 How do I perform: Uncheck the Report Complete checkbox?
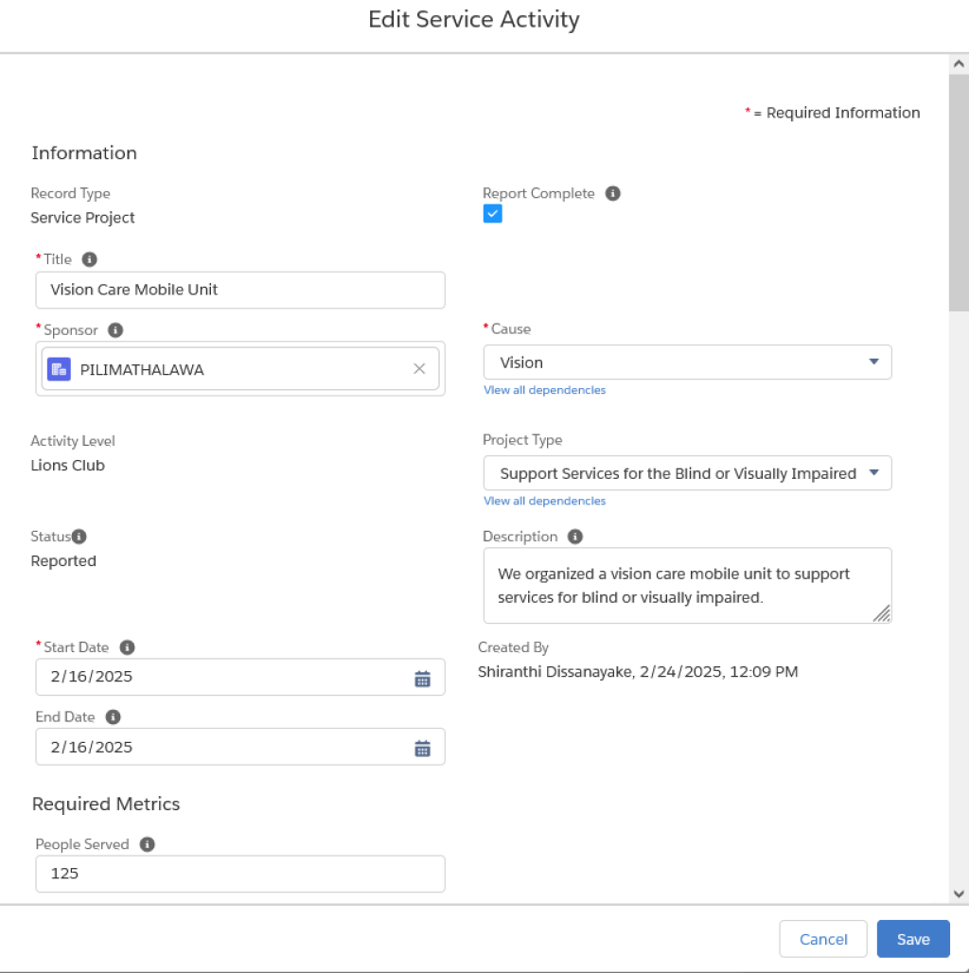(493, 214)
